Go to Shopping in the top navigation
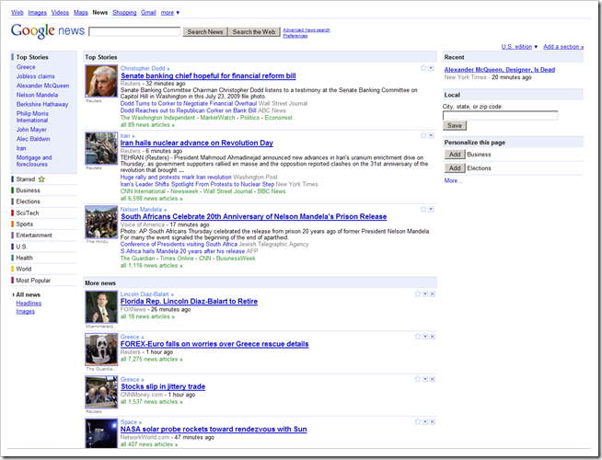Screen dimensions: 602x460 pyautogui.click(x=124, y=13)
